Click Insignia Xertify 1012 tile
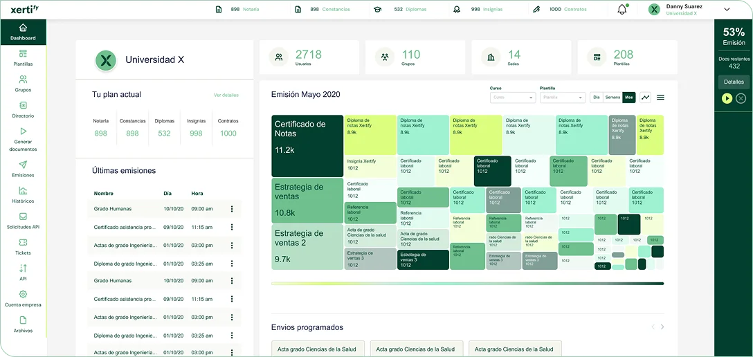 pos(370,165)
